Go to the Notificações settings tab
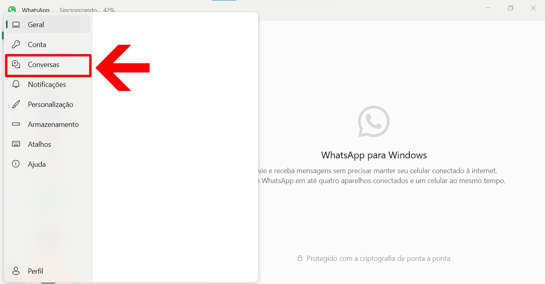 (48, 85)
